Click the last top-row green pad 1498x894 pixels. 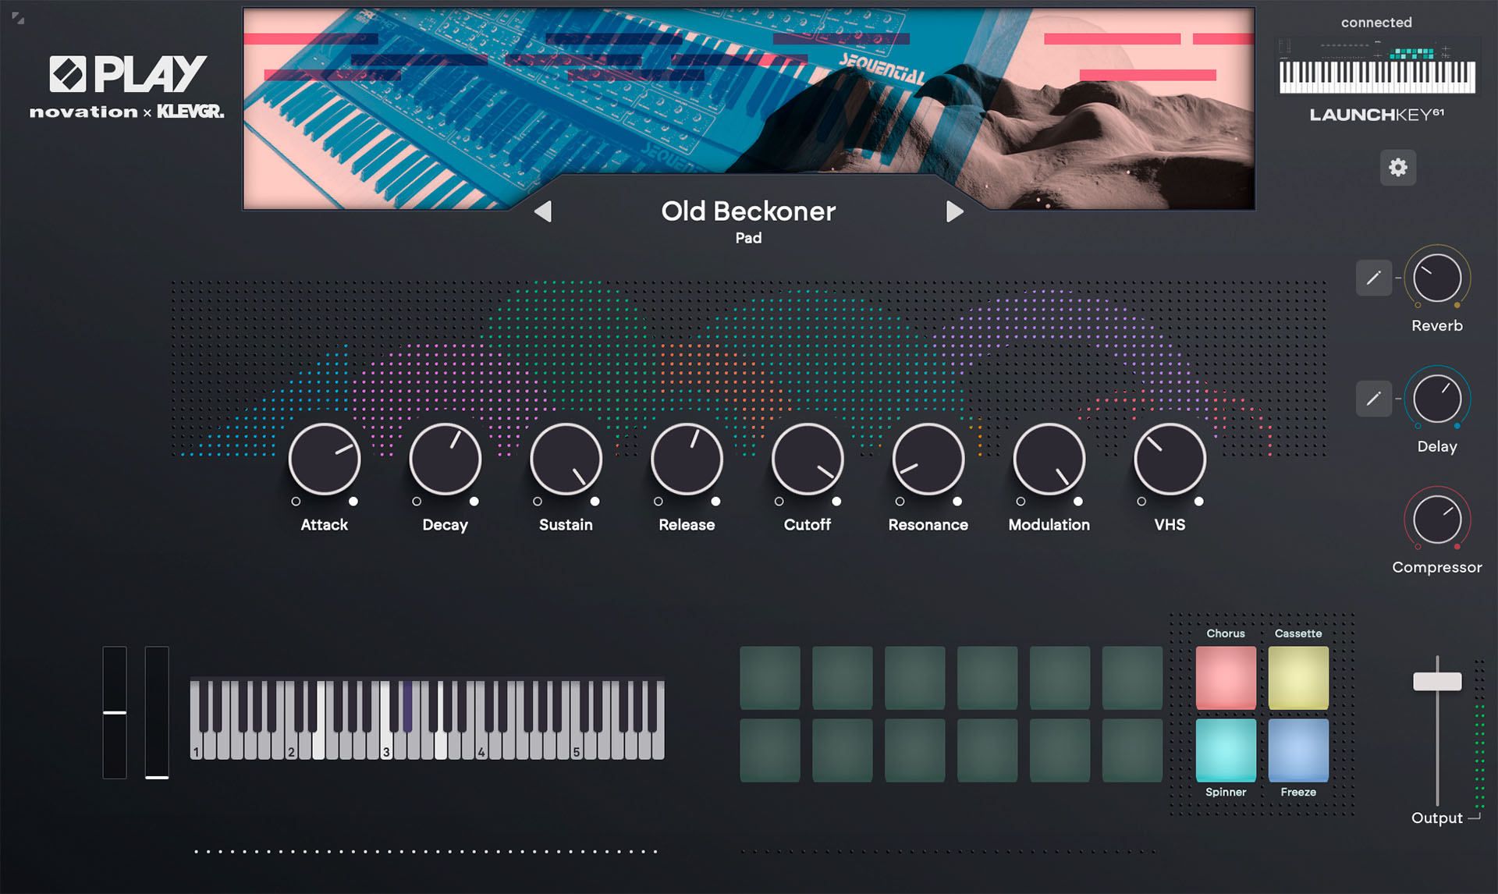tap(1132, 678)
